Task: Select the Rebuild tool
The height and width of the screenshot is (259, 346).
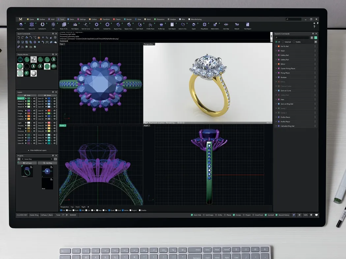Action: point(237,25)
